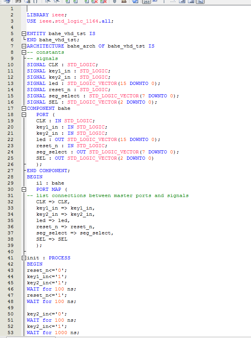Click the '-- signals' comment line

pyautogui.click(x=42, y=59)
